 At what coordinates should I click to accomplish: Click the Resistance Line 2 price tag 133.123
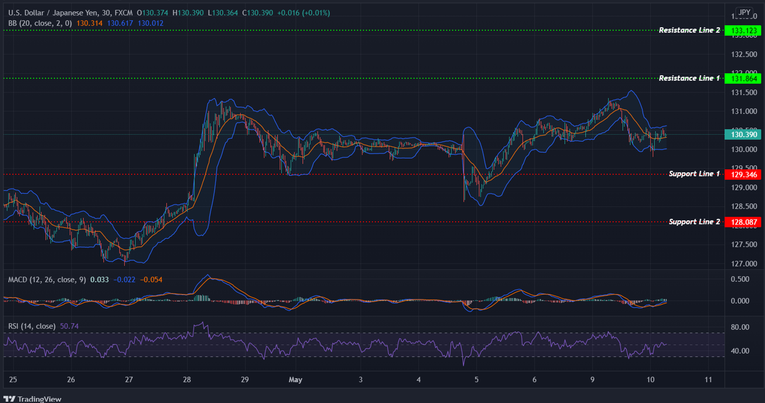coord(743,30)
